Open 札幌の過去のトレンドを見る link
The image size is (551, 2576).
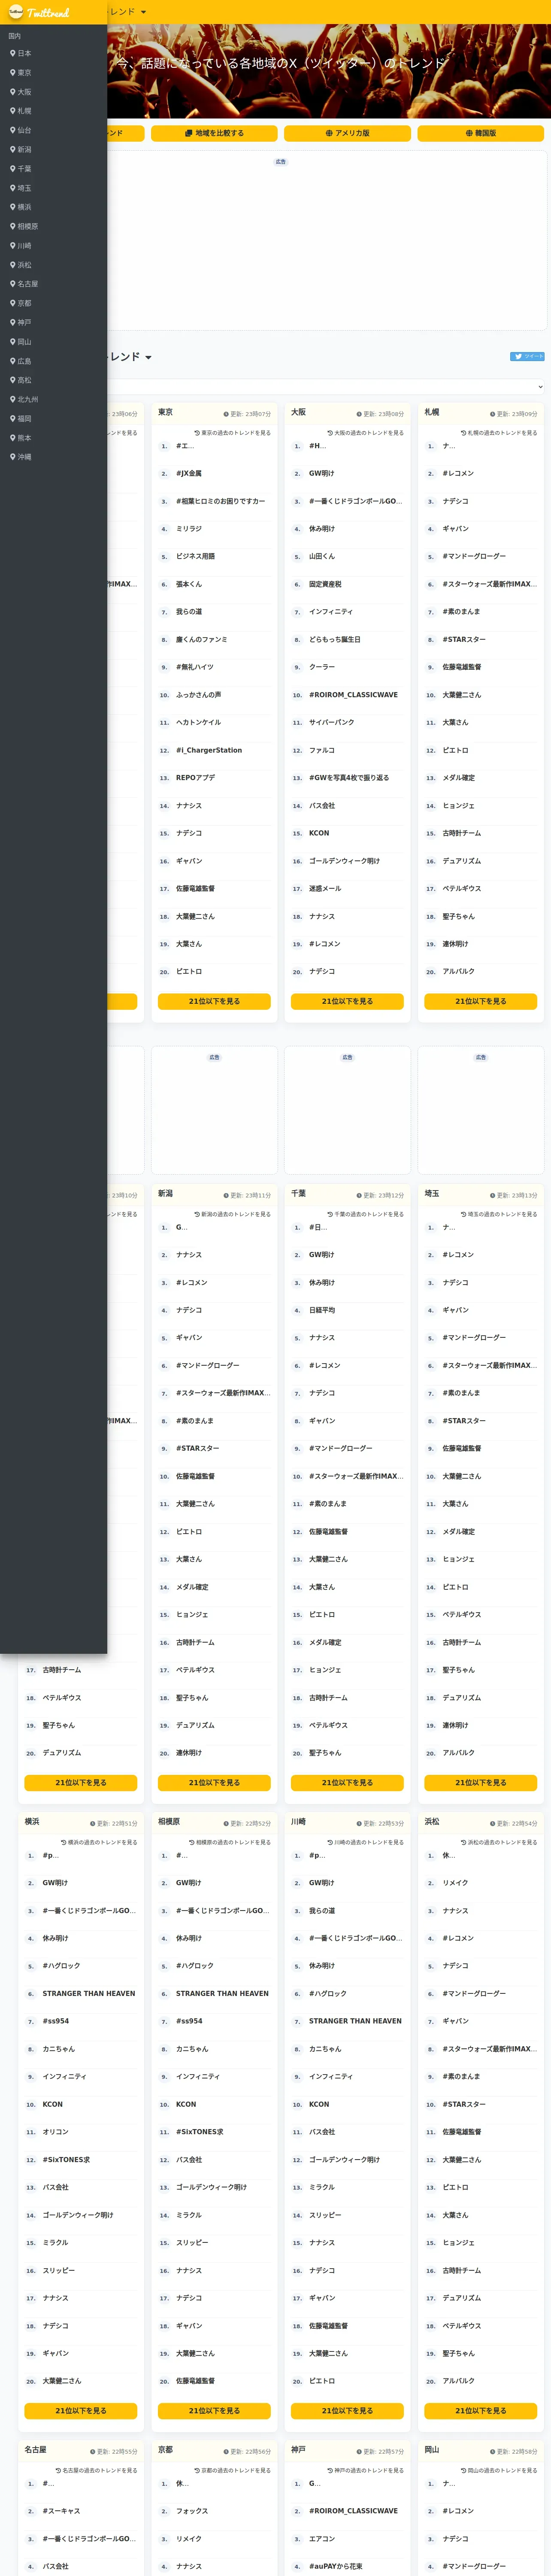[x=499, y=433]
